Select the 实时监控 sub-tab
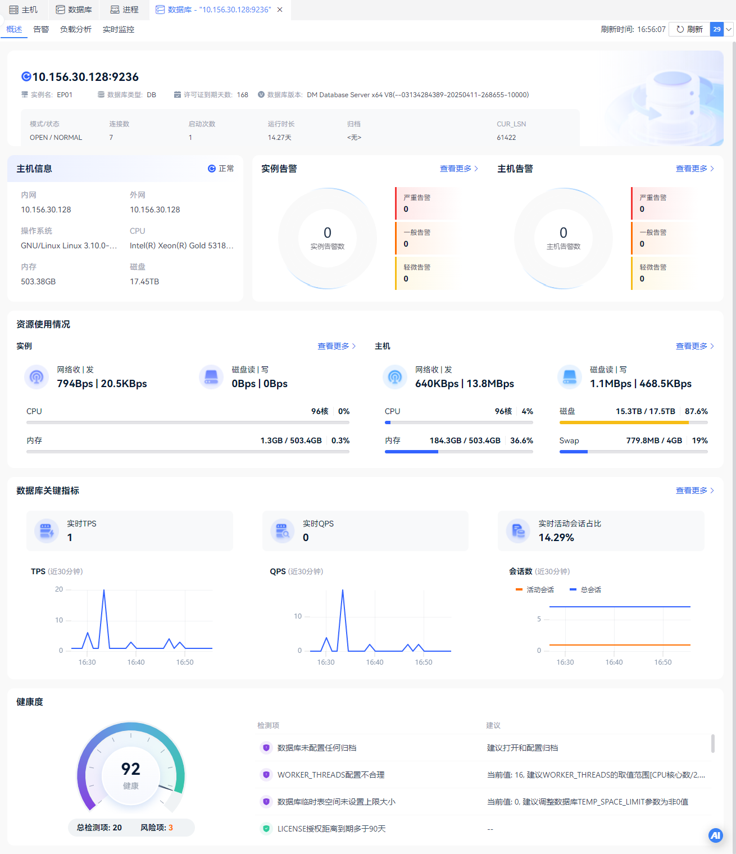The height and width of the screenshot is (854, 736). pyautogui.click(x=119, y=29)
